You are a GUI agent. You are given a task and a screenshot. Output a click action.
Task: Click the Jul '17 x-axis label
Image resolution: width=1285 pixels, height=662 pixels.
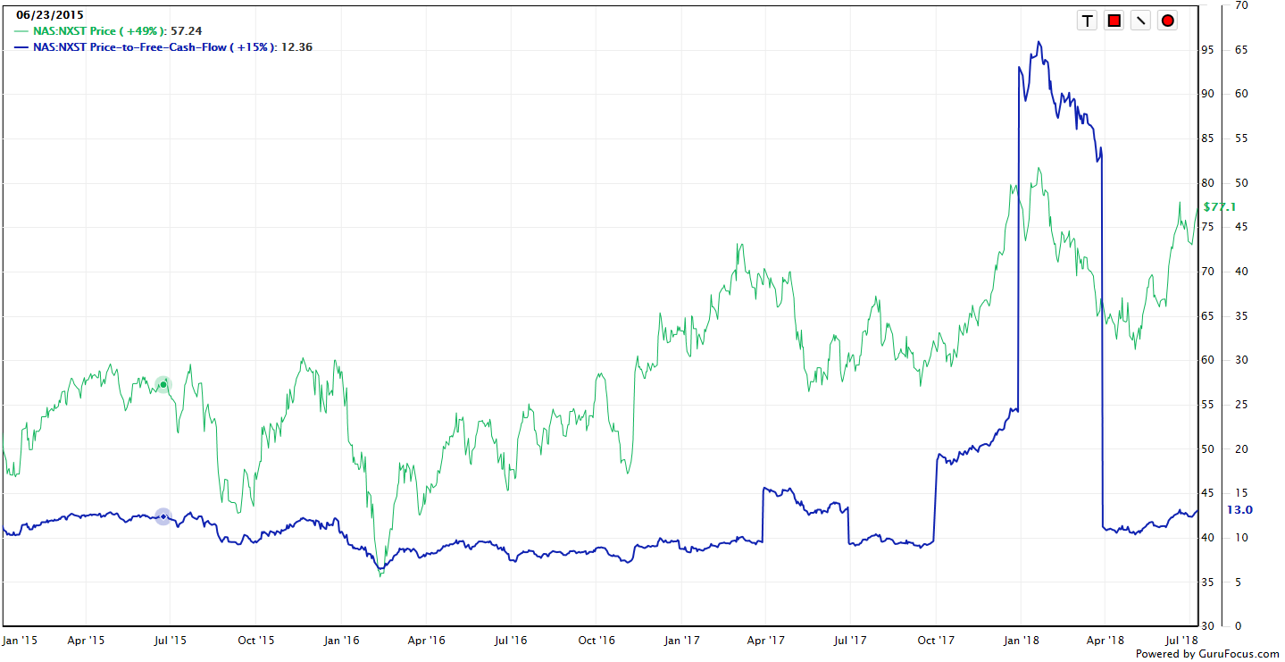click(849, 640)
